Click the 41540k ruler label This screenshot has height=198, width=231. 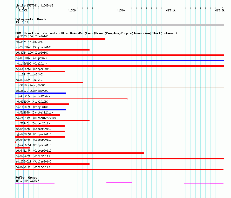[121, 10]
